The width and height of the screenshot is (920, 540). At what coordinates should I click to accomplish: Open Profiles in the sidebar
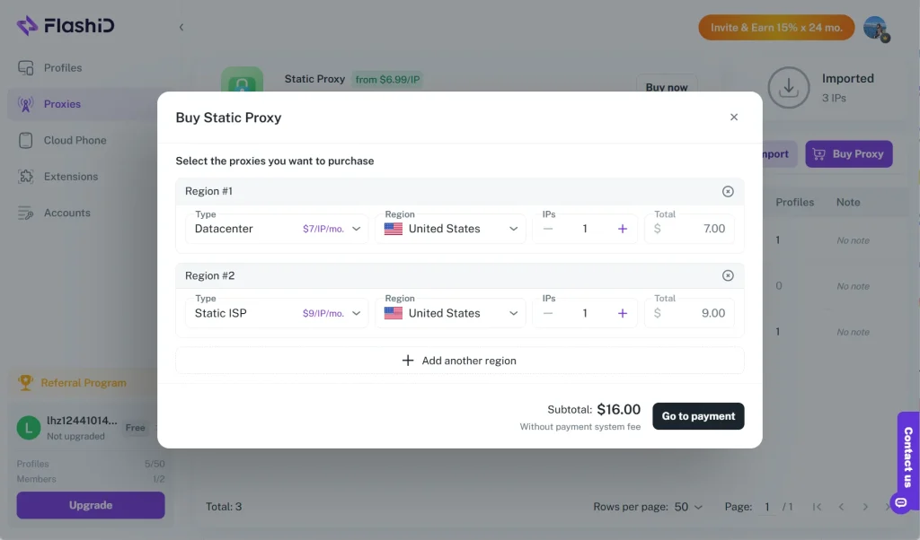pyautogui.click(x=62, y=68)
